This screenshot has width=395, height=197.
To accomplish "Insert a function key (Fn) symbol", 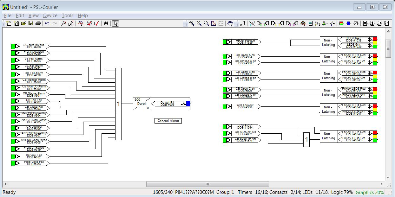I will (x=310, y=23).
